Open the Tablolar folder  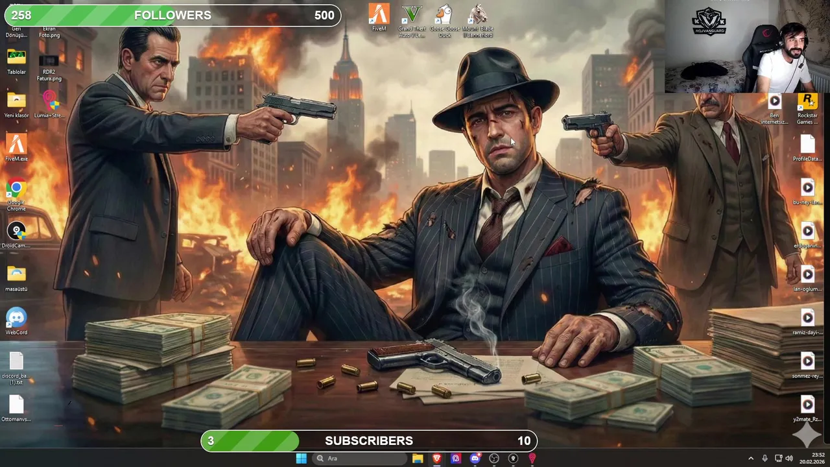coord(16,62)
